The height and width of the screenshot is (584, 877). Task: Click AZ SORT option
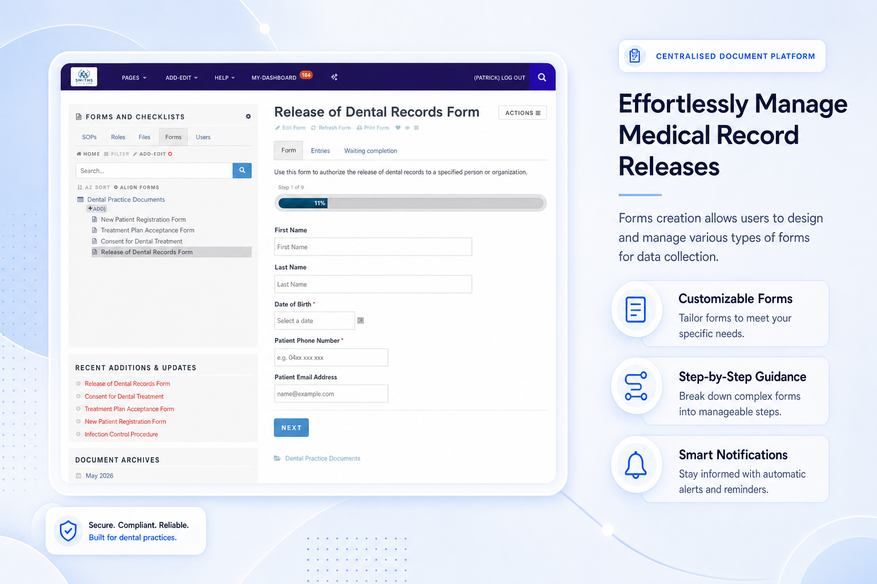[x=94, y=187]
